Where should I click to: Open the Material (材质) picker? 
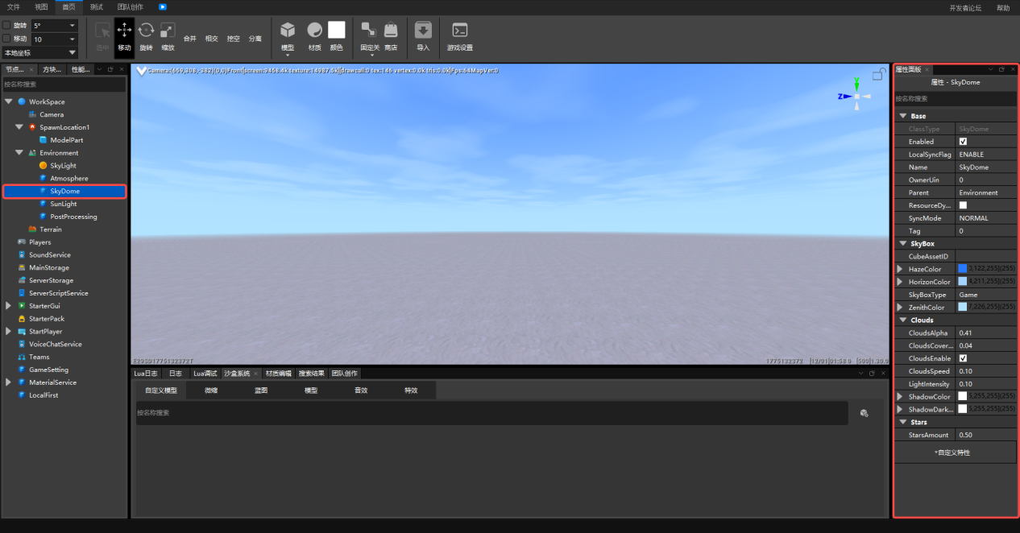[314, 36]
